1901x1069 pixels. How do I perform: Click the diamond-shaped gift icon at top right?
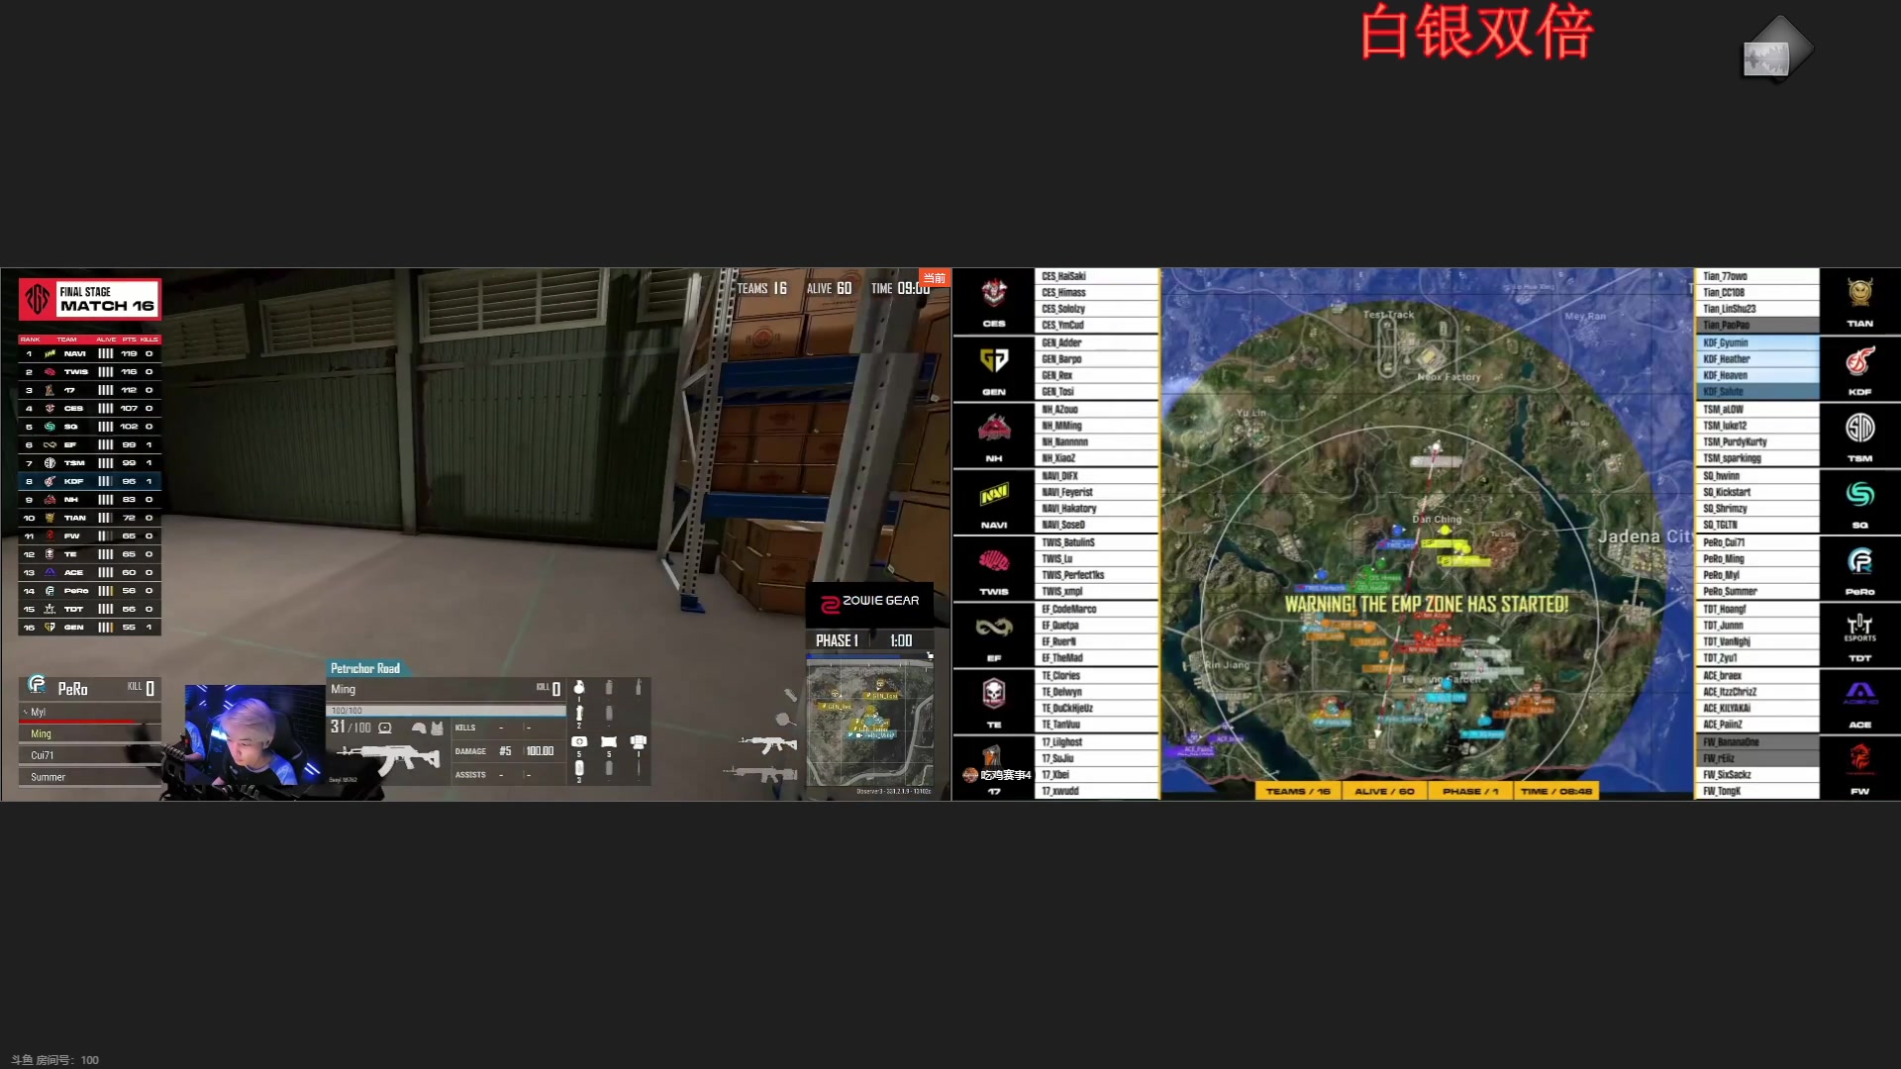1777,49
